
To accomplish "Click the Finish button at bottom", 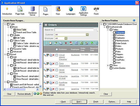I will (96, 102).
